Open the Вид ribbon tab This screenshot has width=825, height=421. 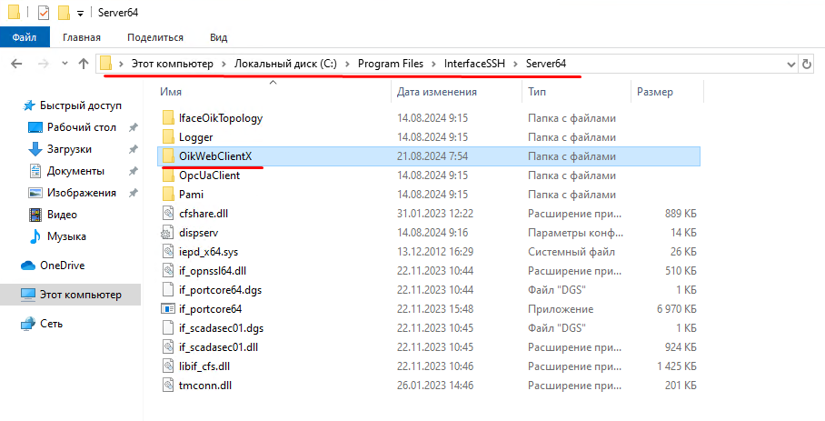[x=218, y=37]
